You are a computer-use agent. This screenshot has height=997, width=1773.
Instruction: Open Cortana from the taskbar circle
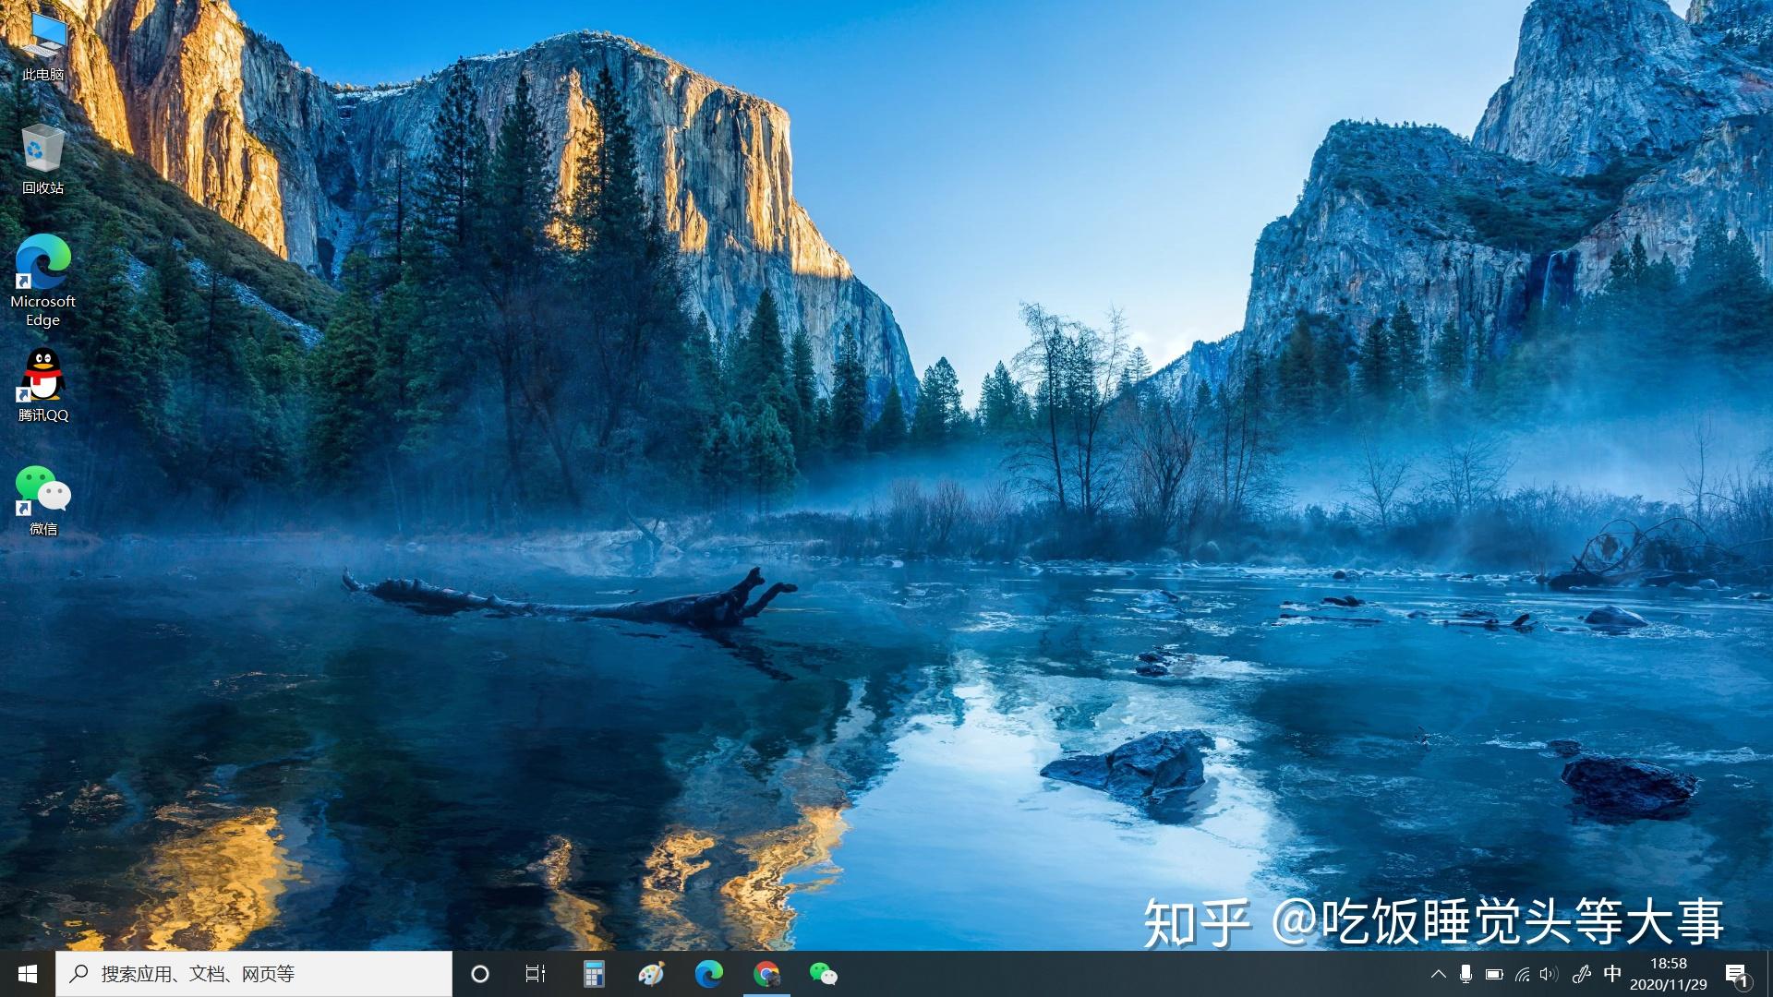(x=480, y=974)
